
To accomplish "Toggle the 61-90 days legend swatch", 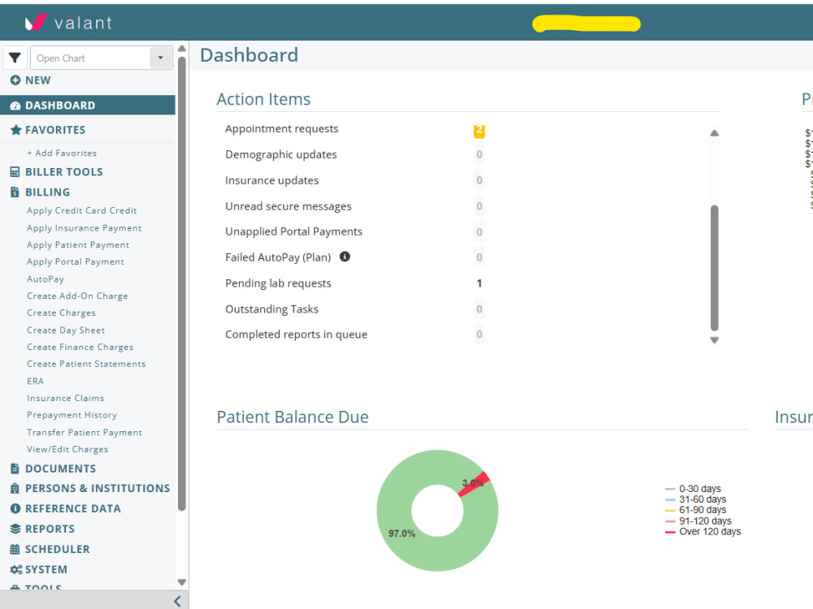I will click(x=670, y=510).
